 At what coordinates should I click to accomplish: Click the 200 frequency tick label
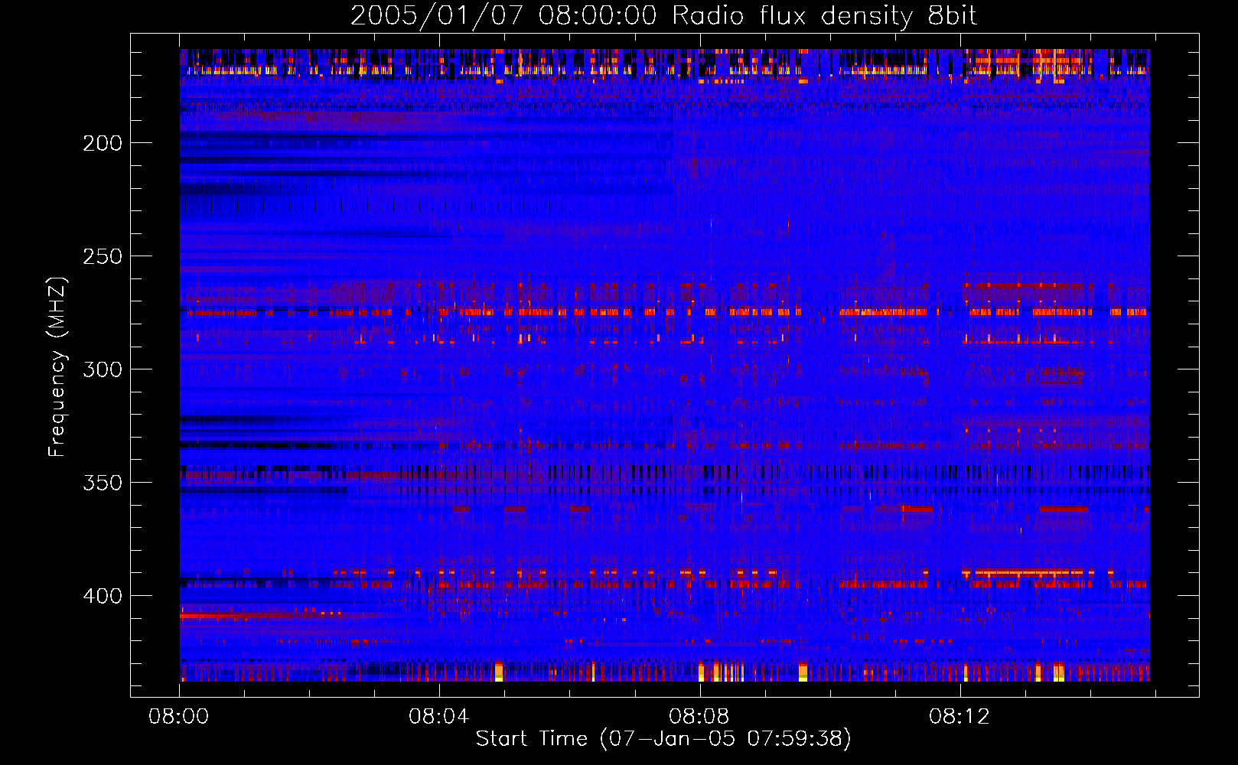(103, 143)
